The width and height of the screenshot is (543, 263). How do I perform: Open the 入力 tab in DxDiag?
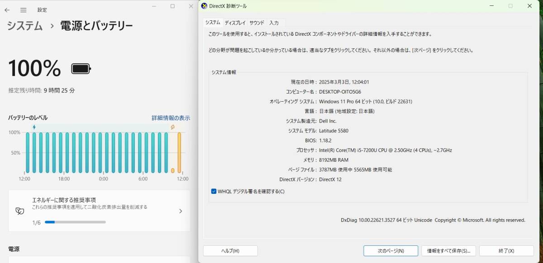coord(273,22)
